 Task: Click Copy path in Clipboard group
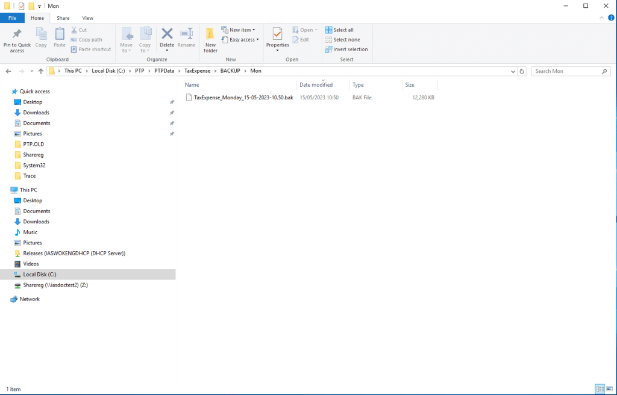[x=87, y=40]
